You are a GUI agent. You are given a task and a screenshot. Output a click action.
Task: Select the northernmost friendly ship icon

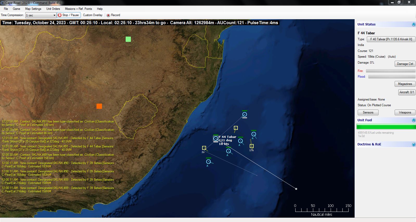click(x=245, y=114)
